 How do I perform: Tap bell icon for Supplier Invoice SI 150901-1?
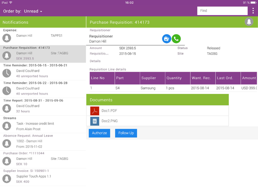click(7, 179)
